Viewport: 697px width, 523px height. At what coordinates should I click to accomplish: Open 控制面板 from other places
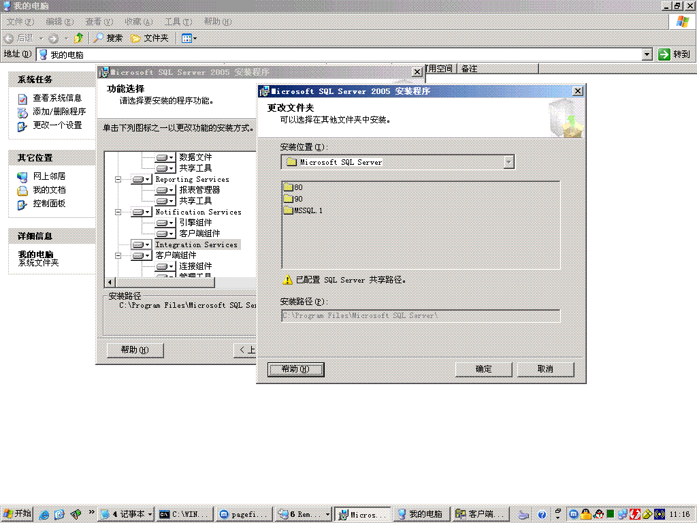tap(49, 204)
